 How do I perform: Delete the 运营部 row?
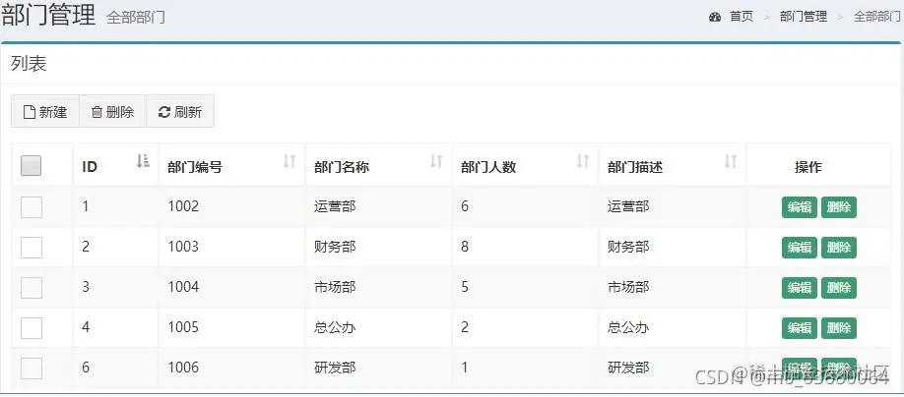pyautogui.click(x=839, y=207)
